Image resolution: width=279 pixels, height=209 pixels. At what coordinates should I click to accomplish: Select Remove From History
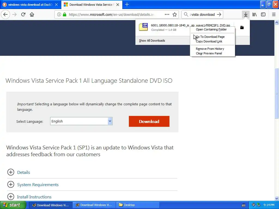tap(213, 49)
